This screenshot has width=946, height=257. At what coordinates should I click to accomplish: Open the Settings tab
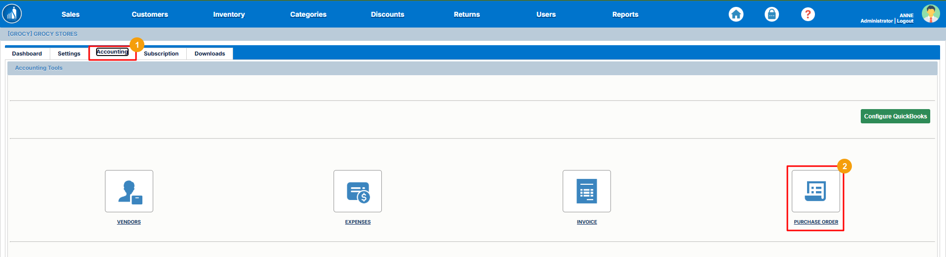69,54
